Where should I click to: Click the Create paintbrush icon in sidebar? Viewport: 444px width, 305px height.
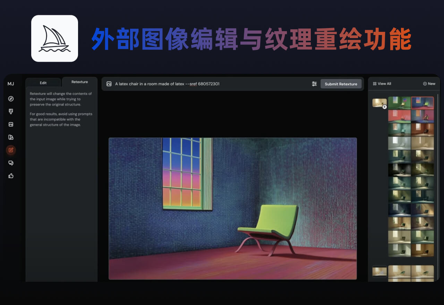pyautogui.click(x=11, y=111)
